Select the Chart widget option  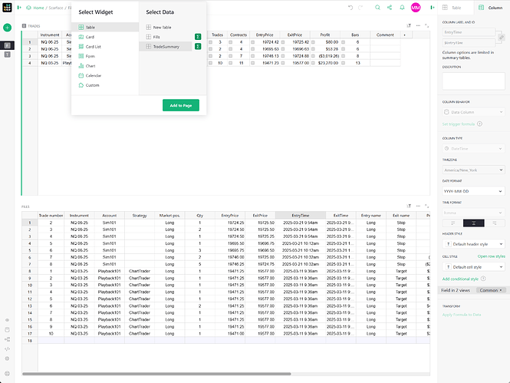tap(105, 66)
